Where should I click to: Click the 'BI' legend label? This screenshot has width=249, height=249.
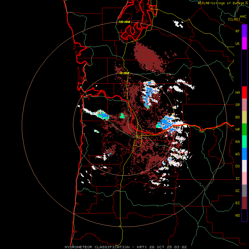pyautogui.click(x=237, y=203)
